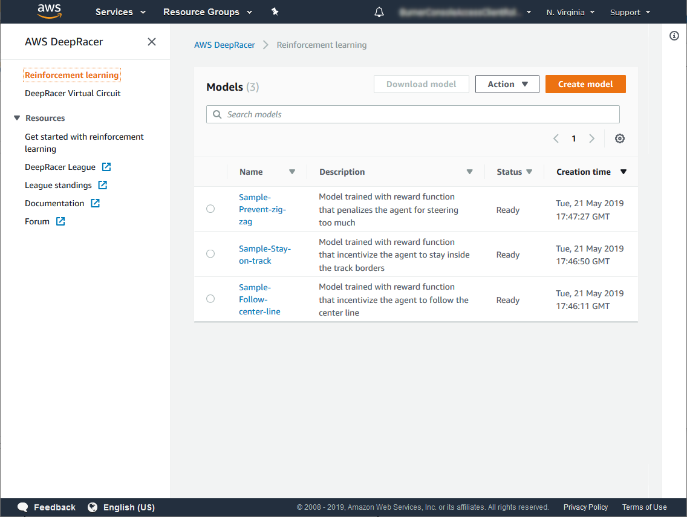This screenshot has width=687, height=517.
Task: Collapse the Resources section
Action: (17, 118)
